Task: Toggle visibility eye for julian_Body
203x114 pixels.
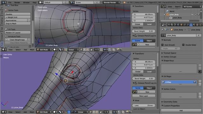Action: pyautogui.click(x=193, y=15)
